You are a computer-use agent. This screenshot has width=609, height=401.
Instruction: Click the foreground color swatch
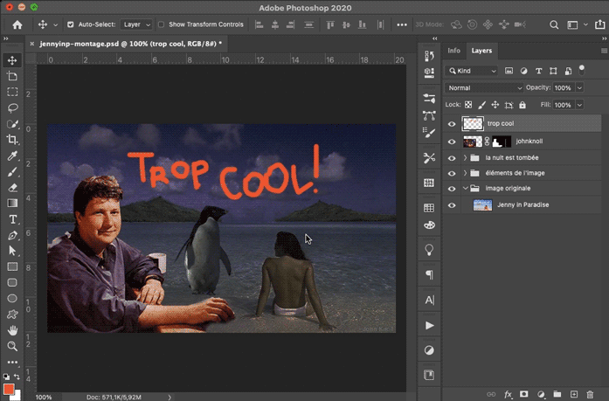point(9,388)
